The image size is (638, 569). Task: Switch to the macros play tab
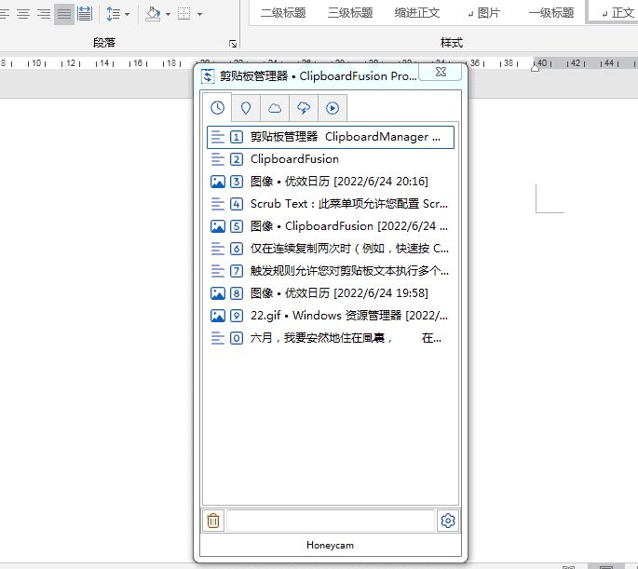coord(333,108)
